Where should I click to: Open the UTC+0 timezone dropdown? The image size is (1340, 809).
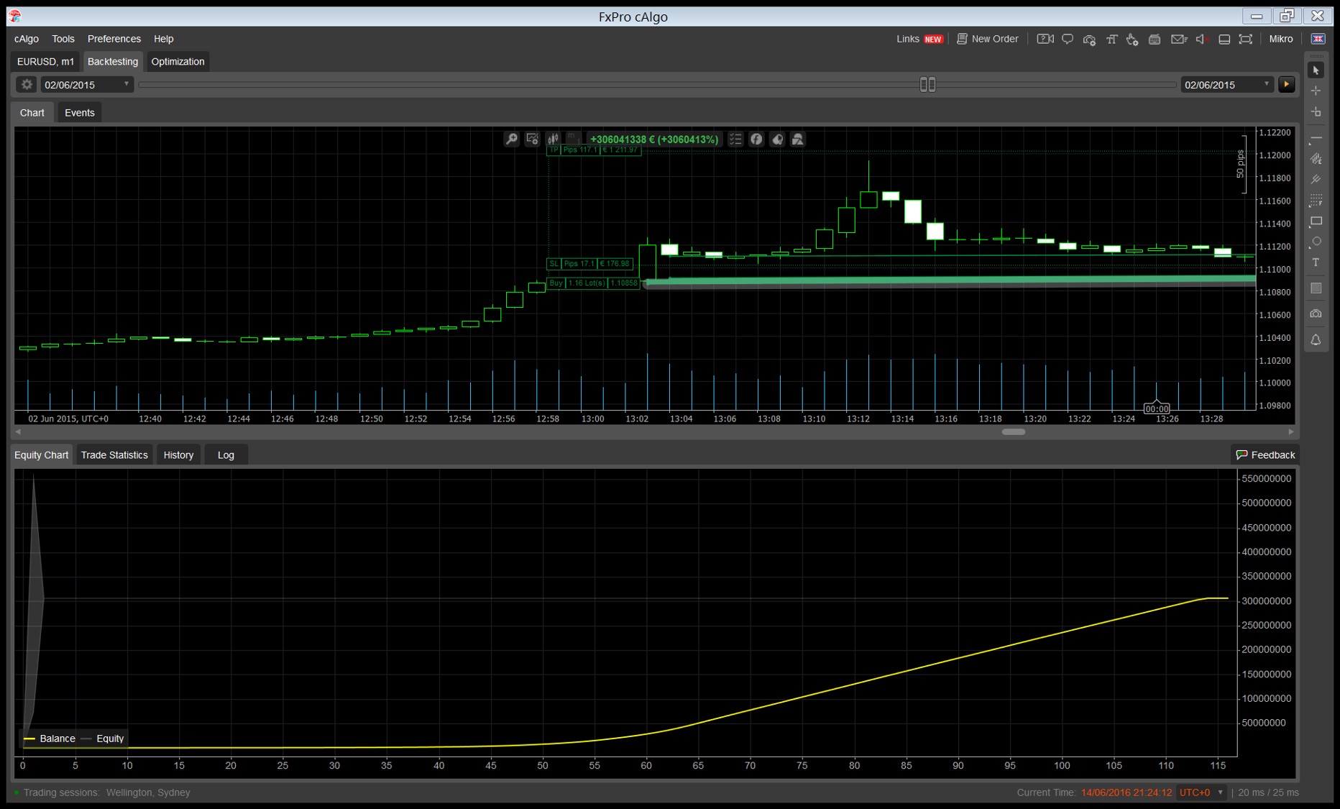1201,792
